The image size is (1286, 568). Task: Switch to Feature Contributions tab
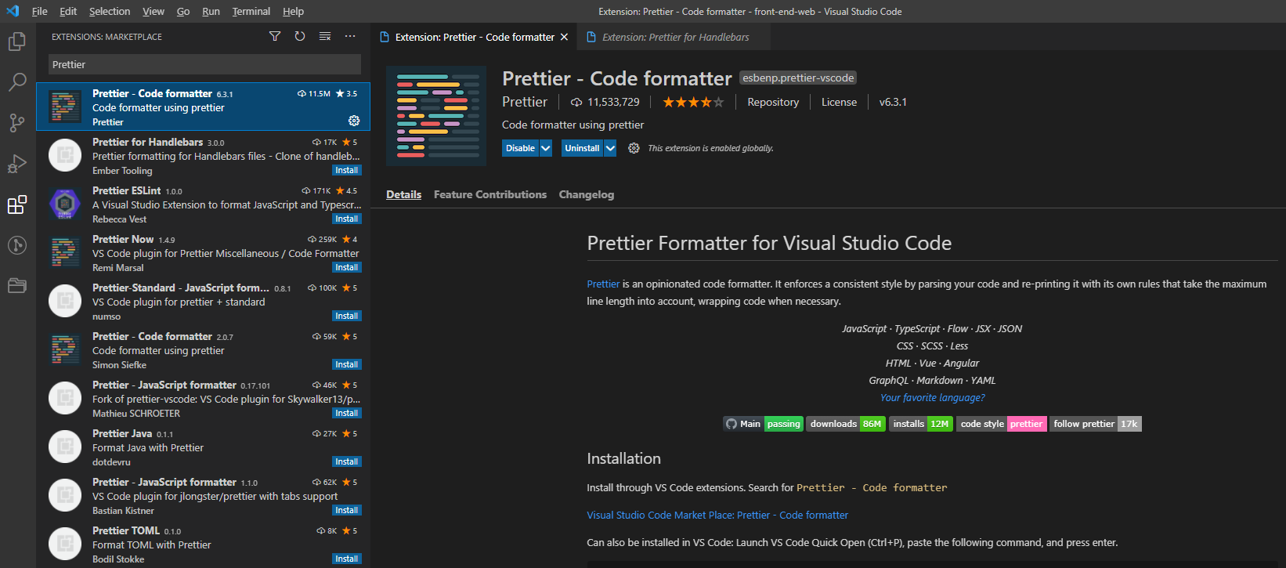pos(490,194)
